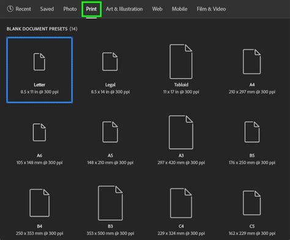Click the Letter preset name label
The height and width of the screenshot is (240, 290).
39,84
